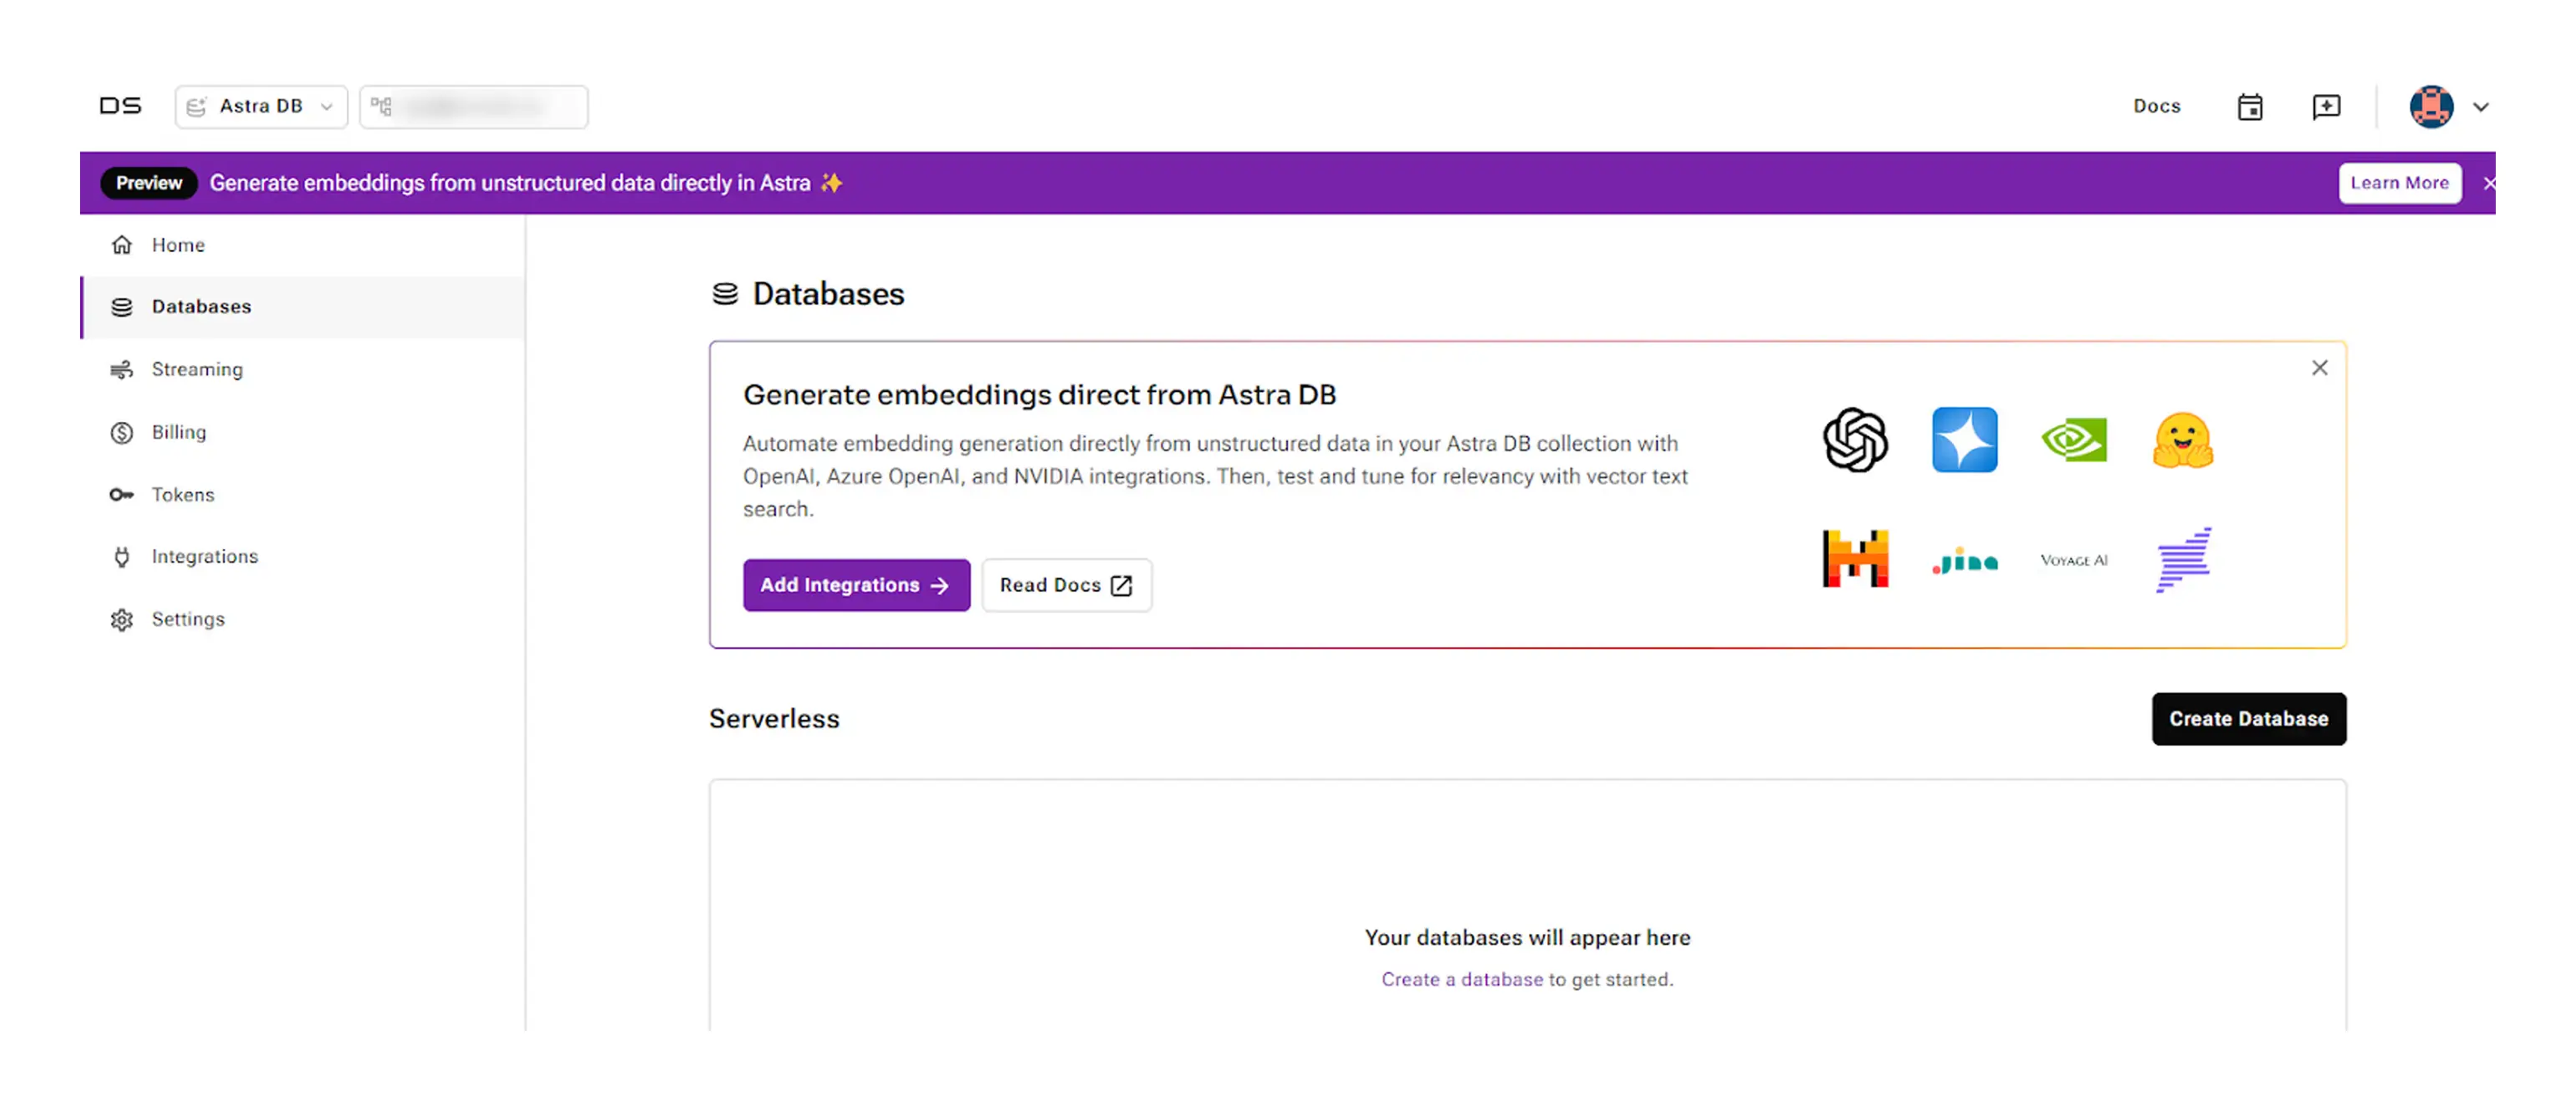Click the Create Database button
This screenshot has height=1111, width=2576.
point(2248,719)
